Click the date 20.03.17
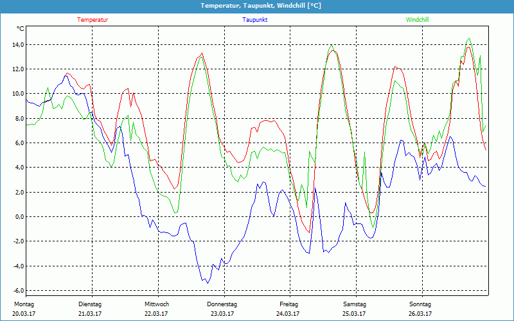This screenshot has width=514, height=321. click(24, 314)
